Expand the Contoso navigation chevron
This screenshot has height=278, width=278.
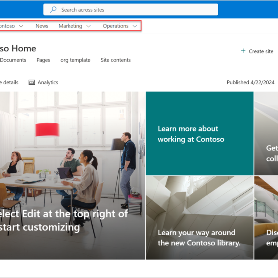pos(21,26)
